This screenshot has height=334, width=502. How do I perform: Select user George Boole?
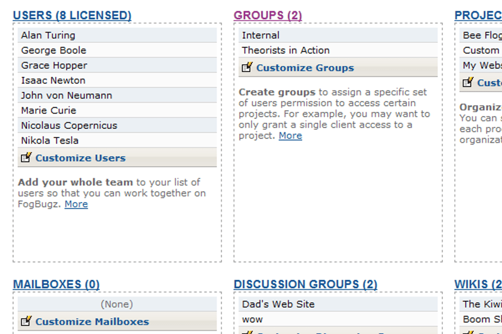coord(117,50)
